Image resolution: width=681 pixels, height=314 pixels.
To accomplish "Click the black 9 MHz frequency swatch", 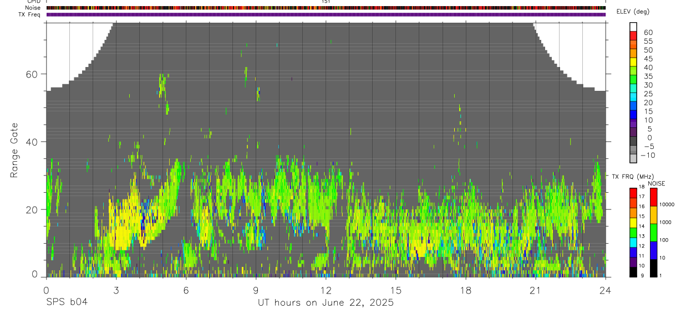I will [634, 272].
